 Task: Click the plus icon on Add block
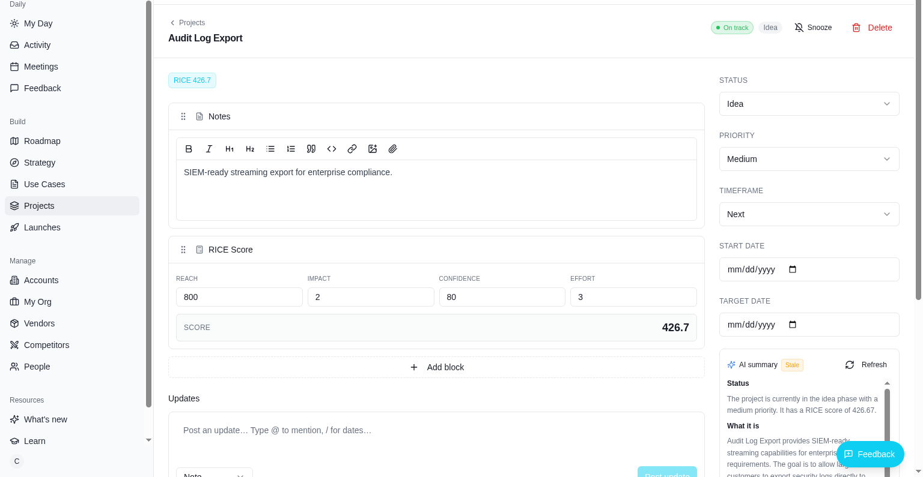(x=414, y=367)
